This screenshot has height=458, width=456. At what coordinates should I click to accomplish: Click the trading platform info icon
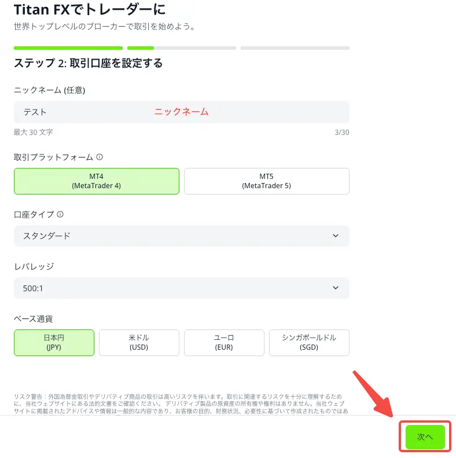coord(100,157)
